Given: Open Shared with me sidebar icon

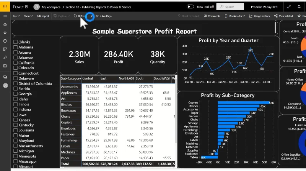Looking at the screenshot, I should (5, 58).
